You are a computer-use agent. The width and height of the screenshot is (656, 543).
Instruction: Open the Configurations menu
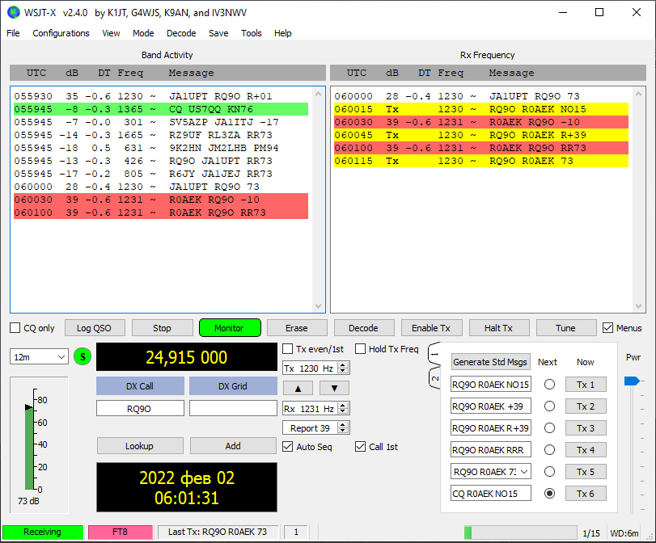[61, 33]
